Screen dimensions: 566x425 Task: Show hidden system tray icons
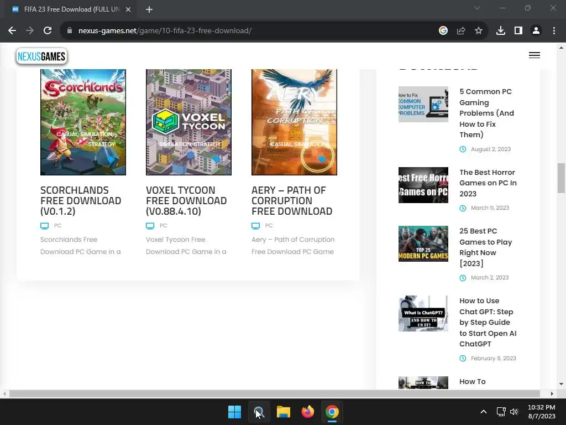[x=484, y=412]
